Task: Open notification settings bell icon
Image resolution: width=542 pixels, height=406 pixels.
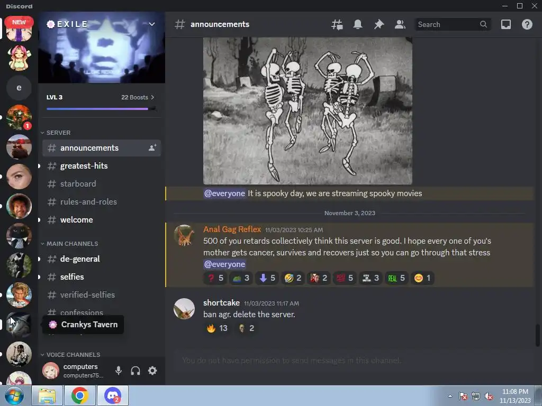Action: pyautogui.click(x=358, y=24)
